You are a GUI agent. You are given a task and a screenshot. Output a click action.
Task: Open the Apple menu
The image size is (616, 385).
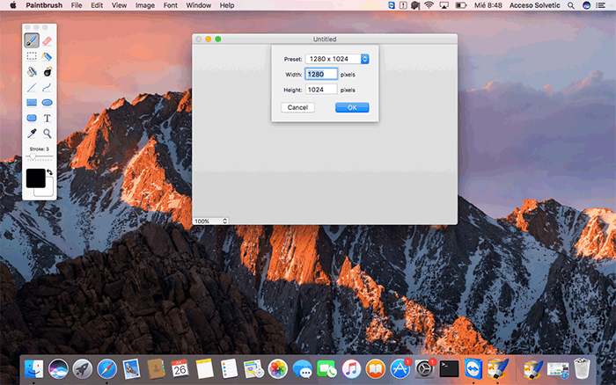tap(13, 5)
